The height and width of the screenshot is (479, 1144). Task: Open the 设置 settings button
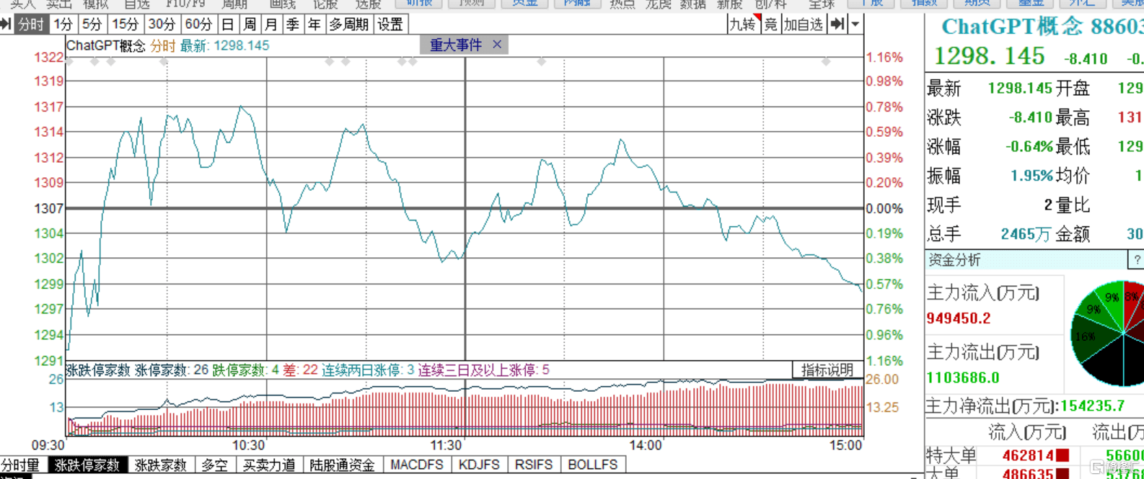click(x=390, y=24)
